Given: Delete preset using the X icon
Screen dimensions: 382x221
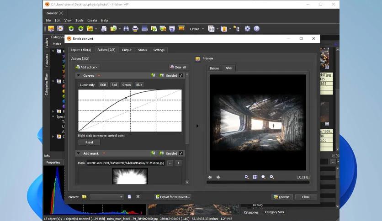Looking at the screenshot, I should click(138, 197).
